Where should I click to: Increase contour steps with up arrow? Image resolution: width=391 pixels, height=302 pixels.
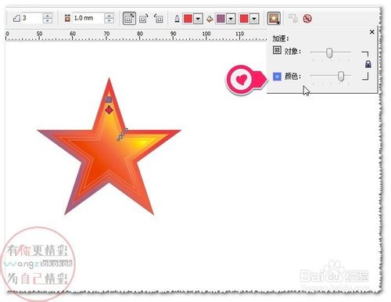47,16
